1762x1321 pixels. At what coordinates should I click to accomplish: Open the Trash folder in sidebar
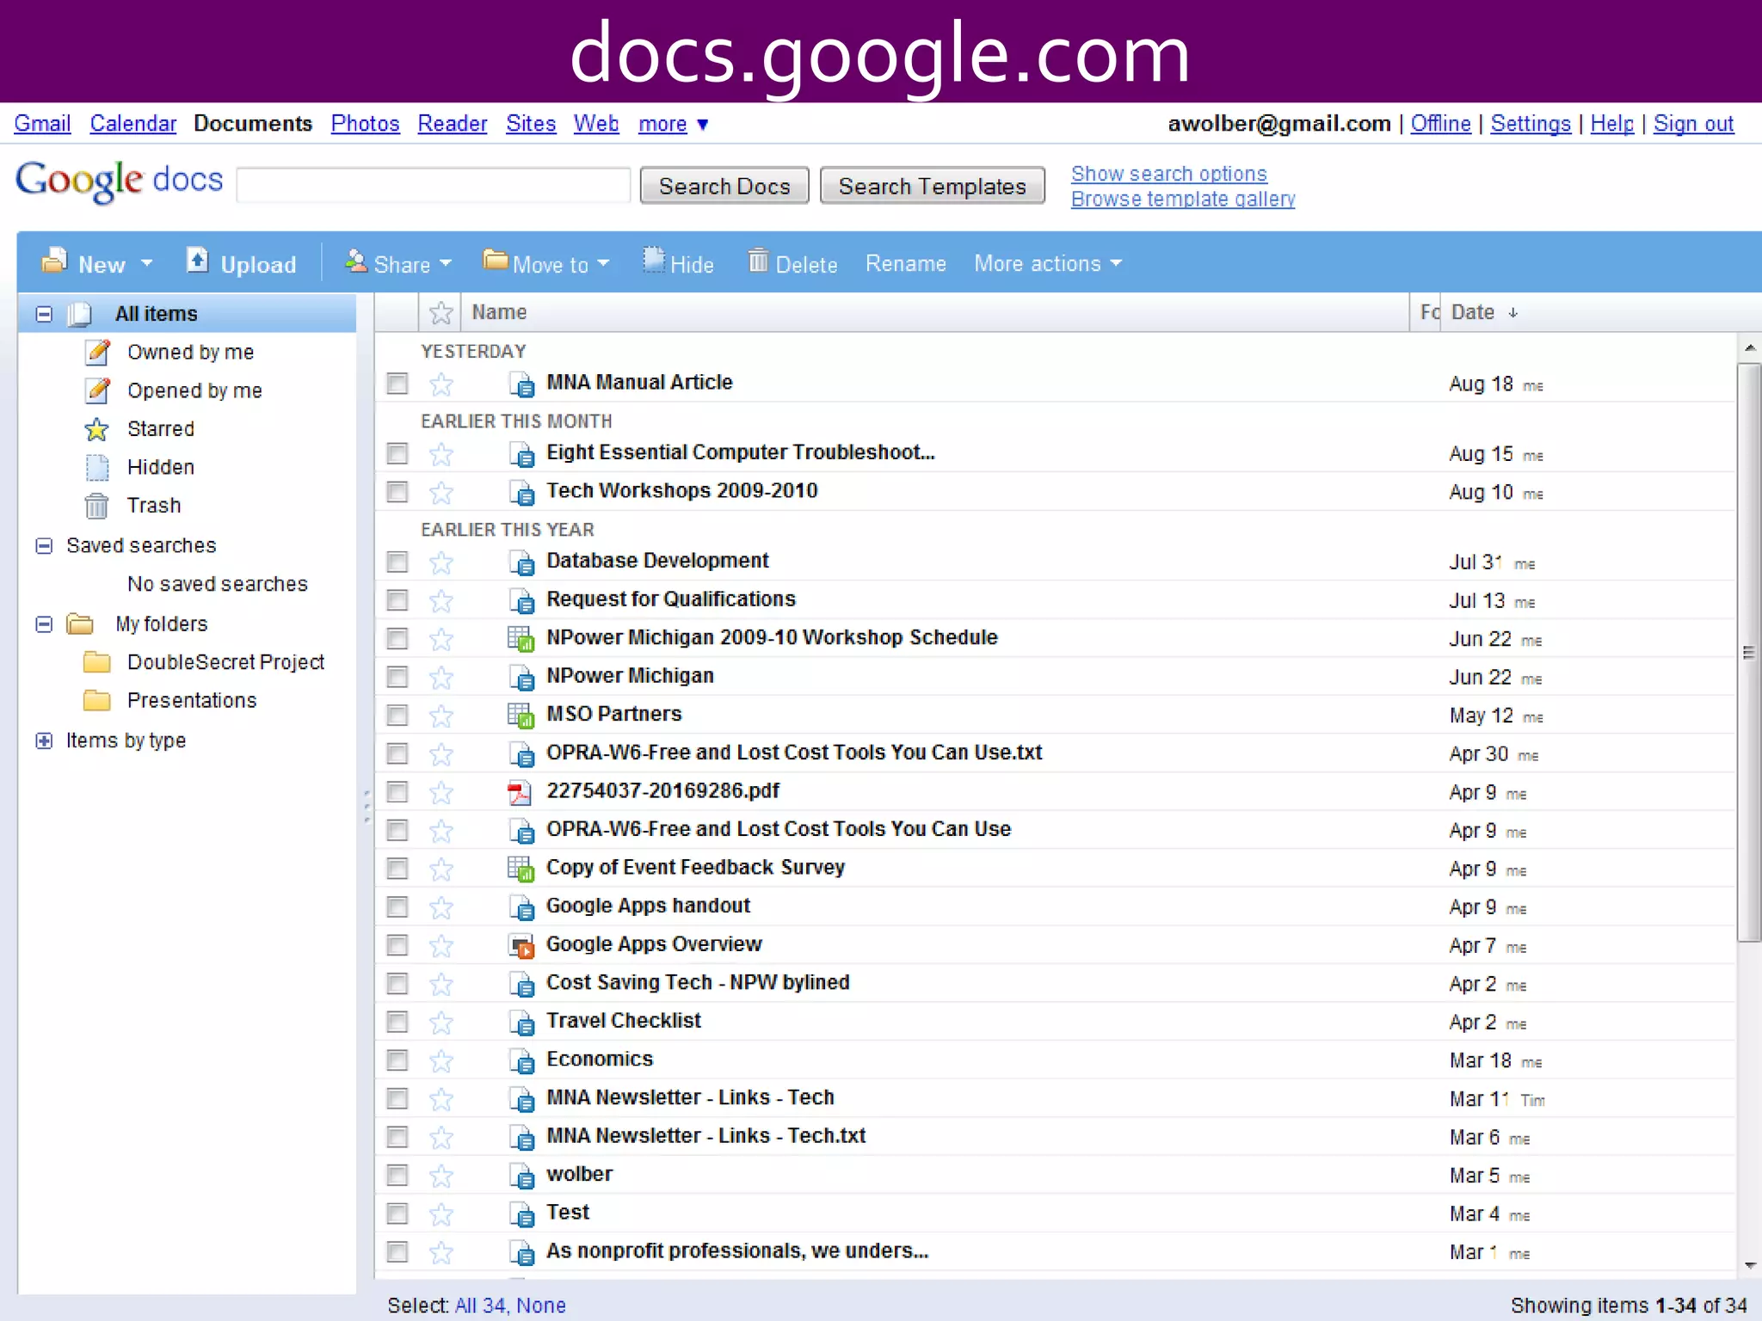[x=153, y=506]
